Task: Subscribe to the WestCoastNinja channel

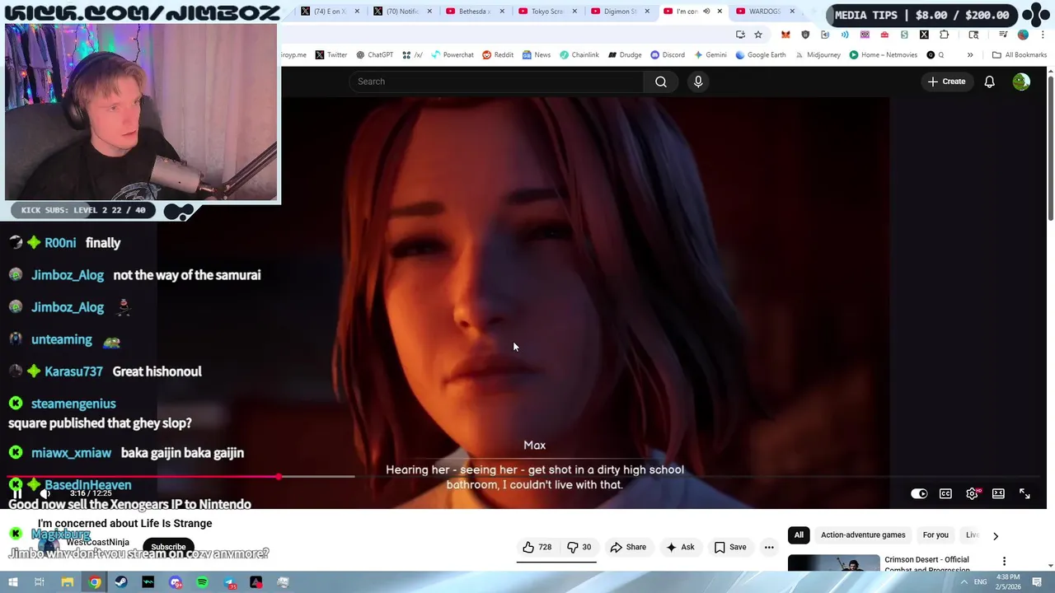Action: [168, 547]
